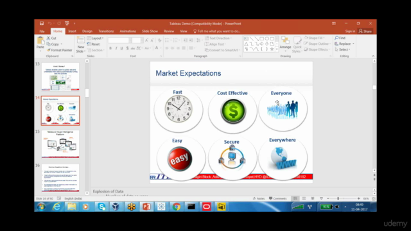Open Internet Explorer from the taskbar
The image size is (411, 231).
[x=57, y=207]
